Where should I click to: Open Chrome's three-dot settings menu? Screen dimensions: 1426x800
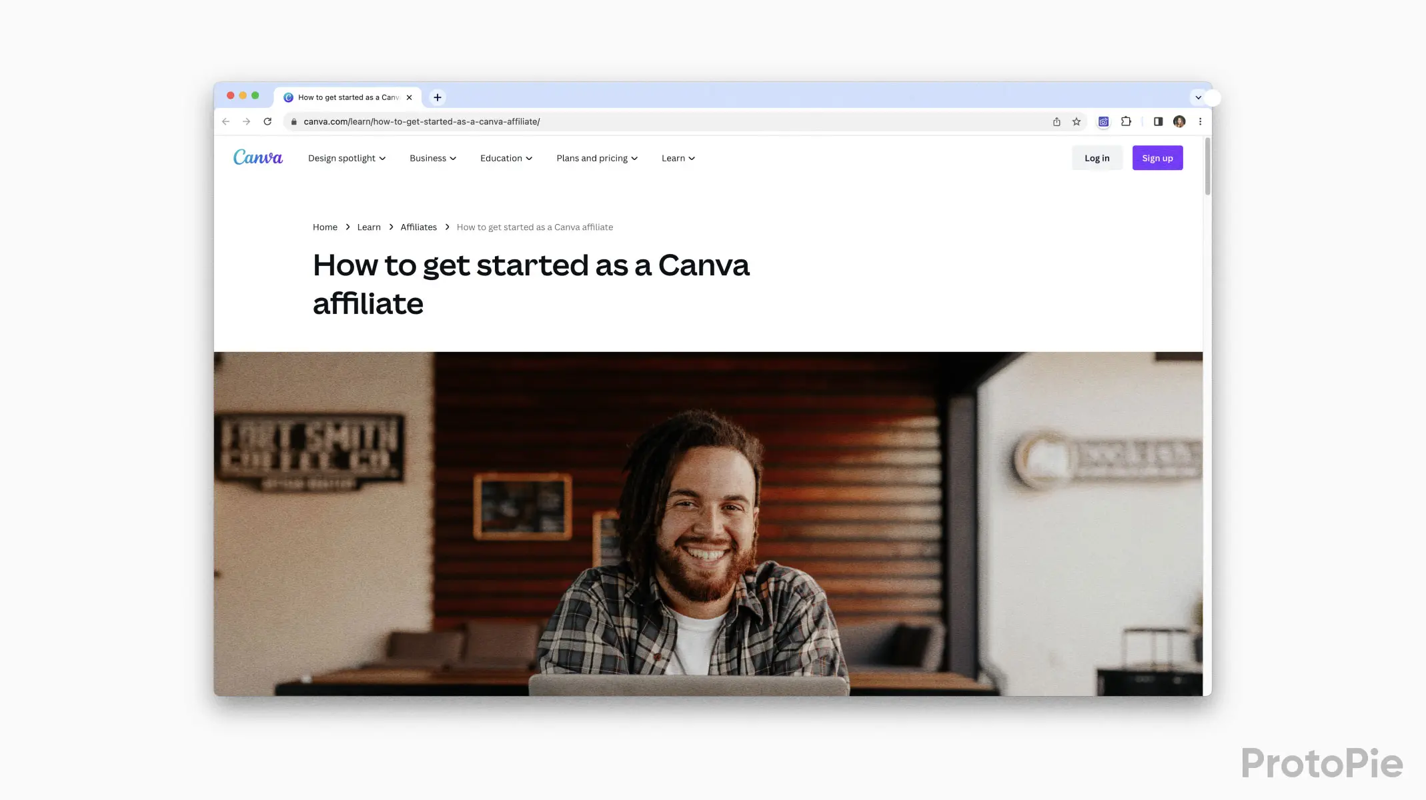[x=1200, y=121]
